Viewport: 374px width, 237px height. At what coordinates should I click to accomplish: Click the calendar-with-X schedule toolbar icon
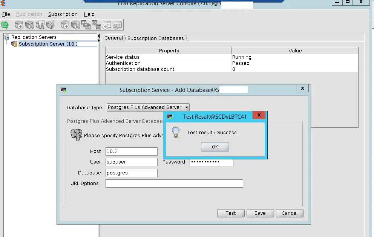pos(117,25)
